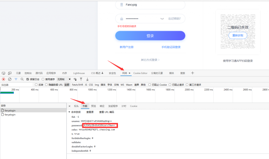The image size is (269, 159).
Task: Click the lock icon in password field
Action: 122,19
